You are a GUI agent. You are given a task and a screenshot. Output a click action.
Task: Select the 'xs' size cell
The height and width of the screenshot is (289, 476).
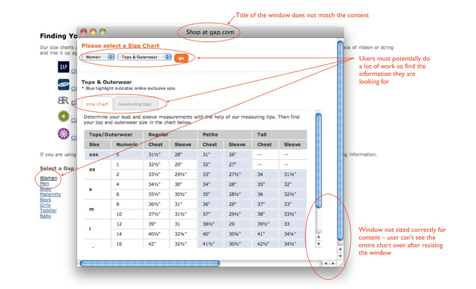coord(98,169)
